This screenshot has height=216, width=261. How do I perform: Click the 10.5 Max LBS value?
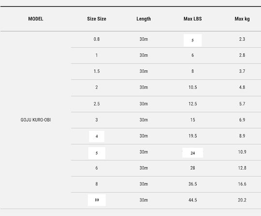tap(192, 87)
